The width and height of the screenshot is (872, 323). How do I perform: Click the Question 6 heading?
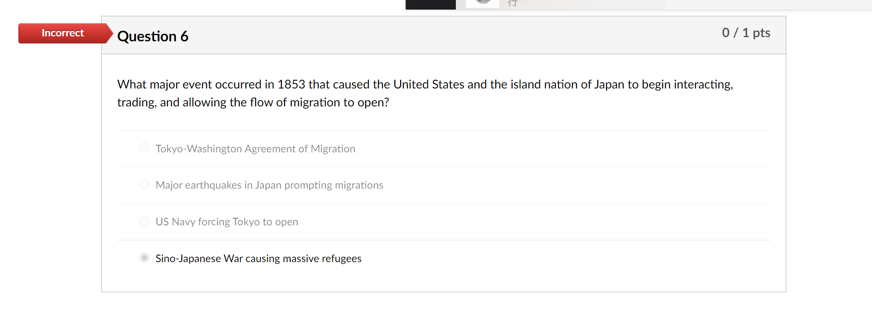pos(153,36)
